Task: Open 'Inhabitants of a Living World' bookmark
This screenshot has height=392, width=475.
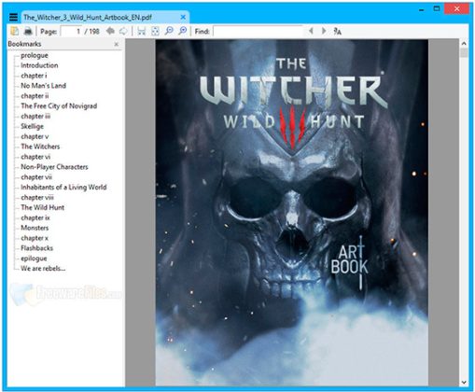Action: (63, 188)
